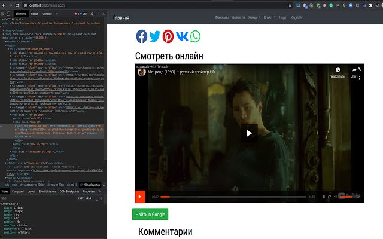Click the orange play button in player bar
Screen dimensions: 383x239
[x=140, y=197]
